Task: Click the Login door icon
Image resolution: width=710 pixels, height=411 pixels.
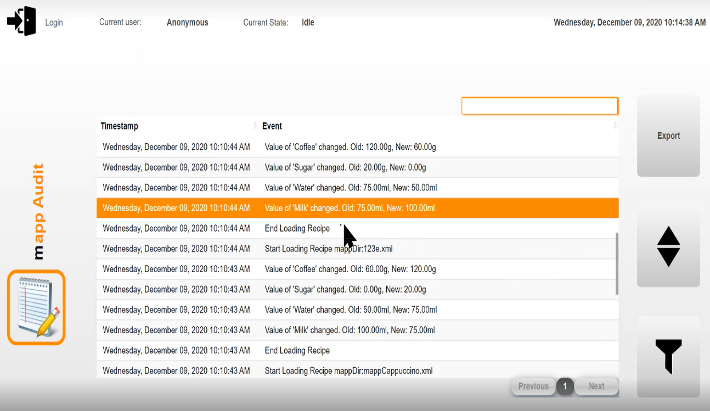Action: (22, 21)
